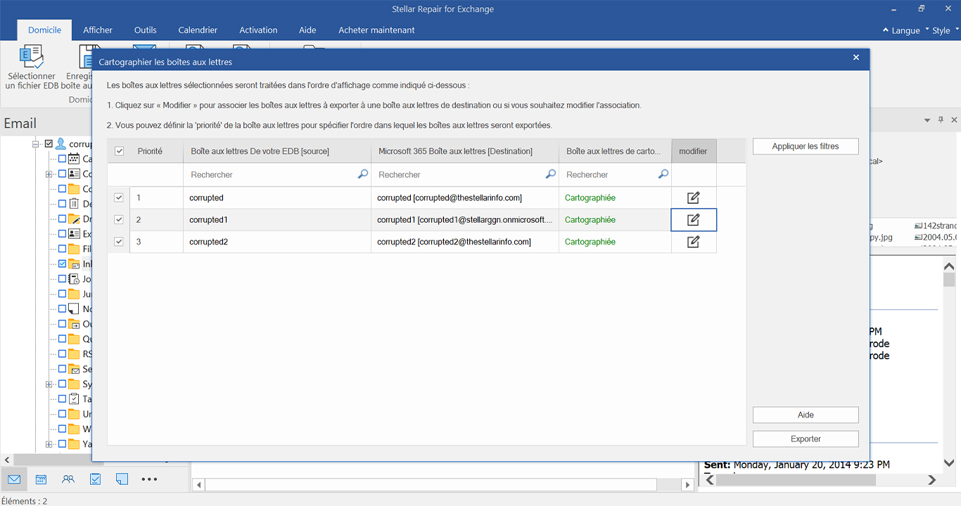Image resolution: width=961 pixels, height=506 pixels.
Task: Toggle the root mailbox checkbox beside user icon
Action: (49, 144)
